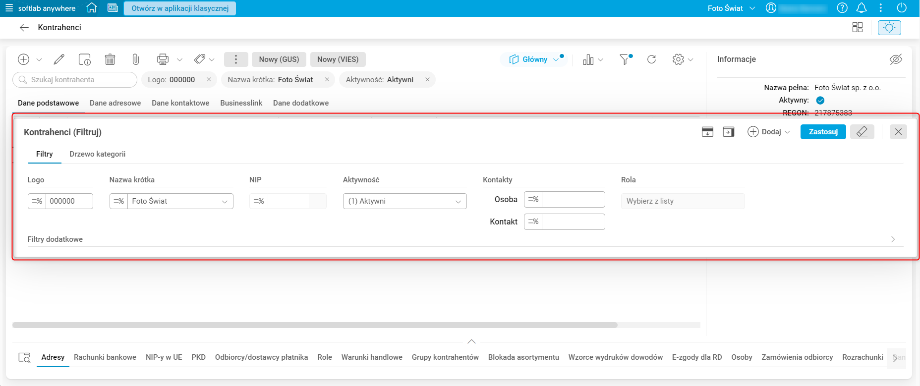Image resolution: width=920 pixels, height=386 pixels.
Task: Close the Kontrahenci (Filtruj) panel
Action: coord(898,132)
